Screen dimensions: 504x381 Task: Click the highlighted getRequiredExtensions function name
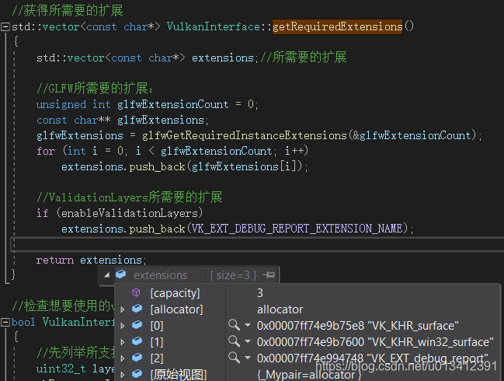[x=338, y=26]
